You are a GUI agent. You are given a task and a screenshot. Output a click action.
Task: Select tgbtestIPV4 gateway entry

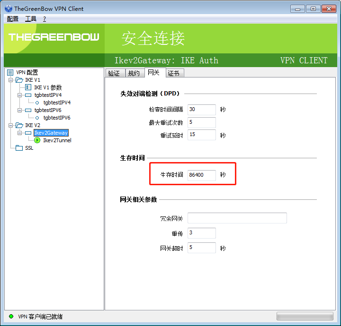[x=48, y=95]
